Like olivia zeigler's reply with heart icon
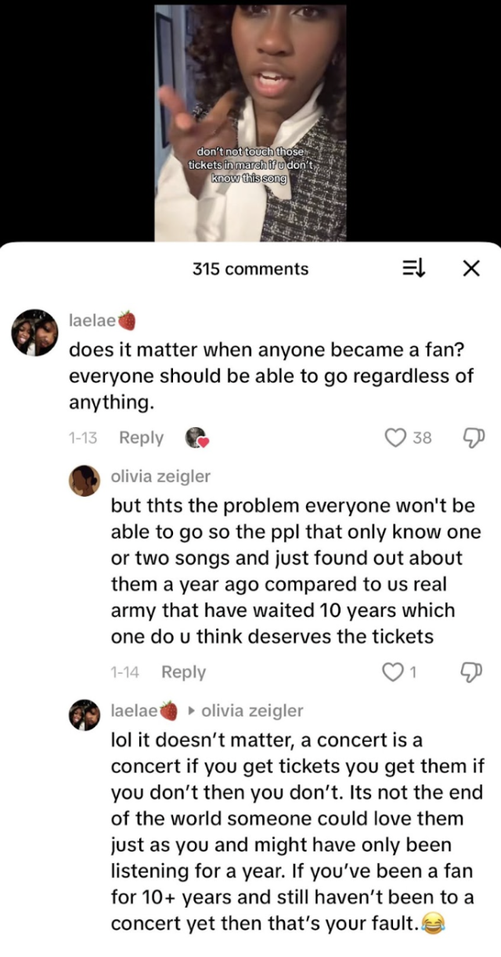 [391, 671]
